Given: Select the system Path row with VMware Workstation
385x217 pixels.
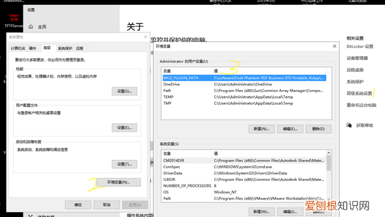Looking at the screenshot, I should (x=244, y=198).
